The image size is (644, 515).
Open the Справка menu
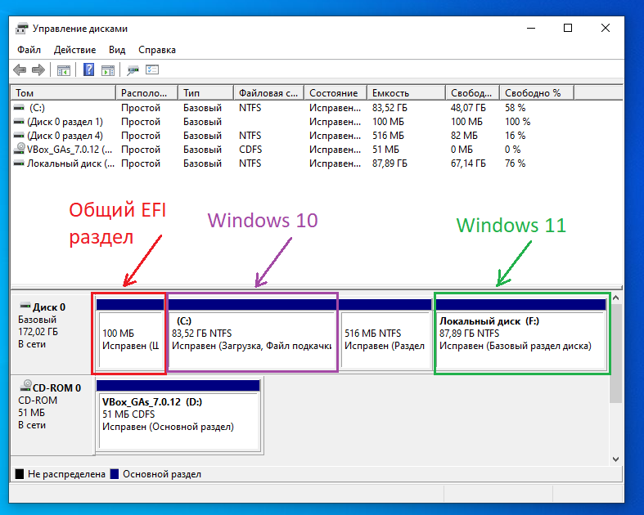click(x=157, y=50)
